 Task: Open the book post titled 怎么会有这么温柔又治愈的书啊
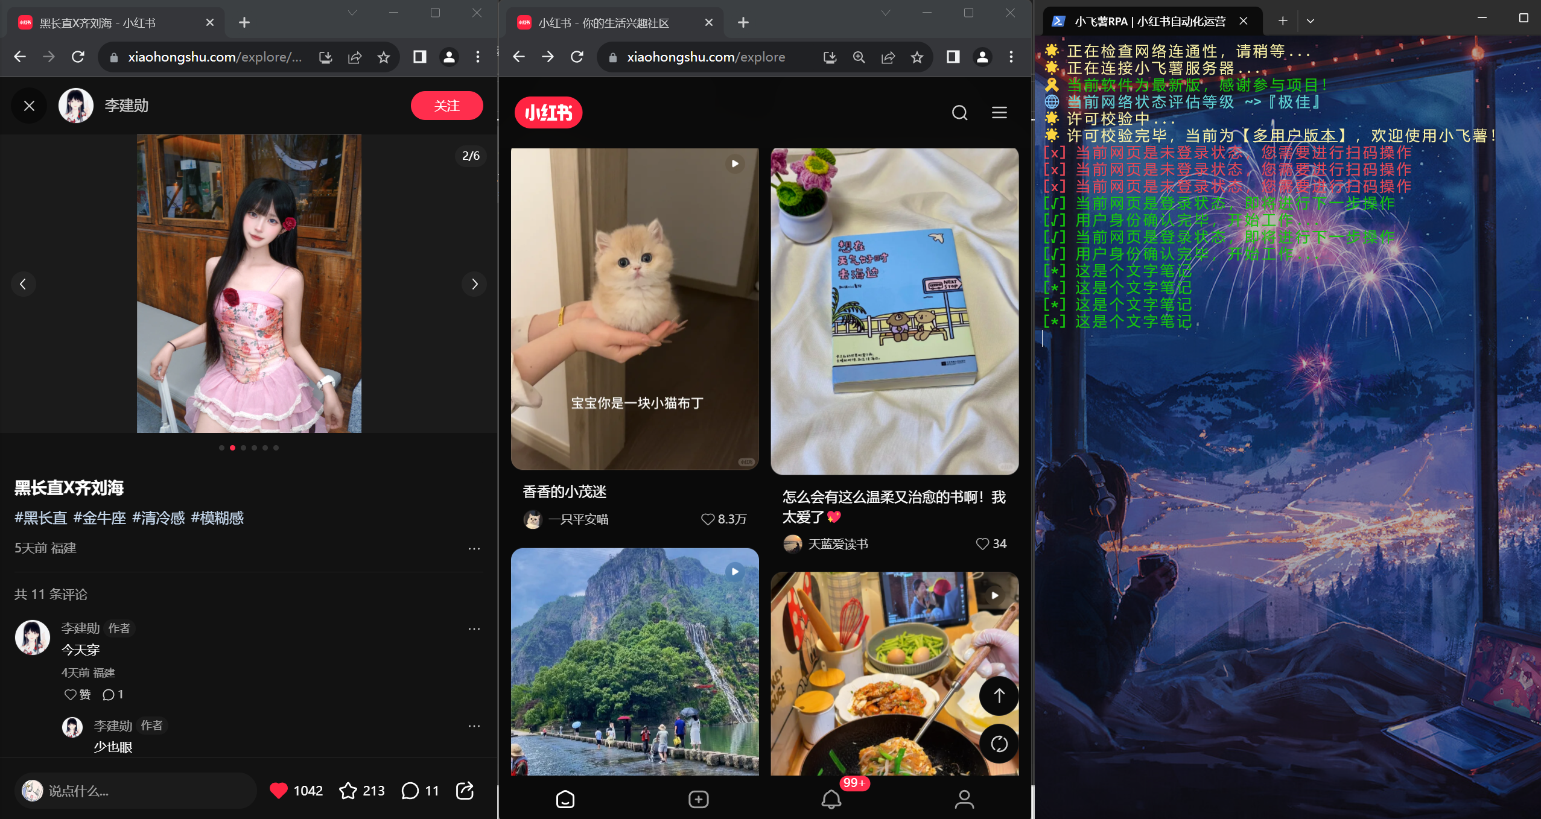pyautogui.click(x=894, y=507)
